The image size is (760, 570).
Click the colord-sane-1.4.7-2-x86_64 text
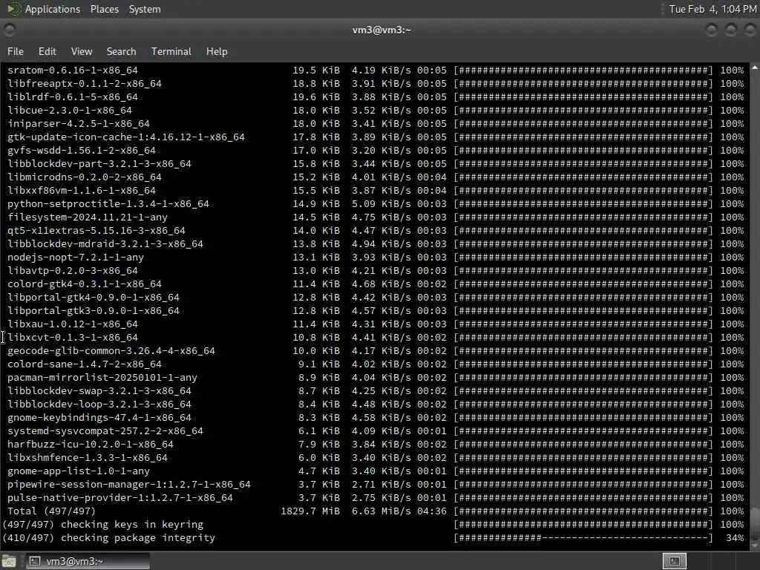click(x=85, y=364)
